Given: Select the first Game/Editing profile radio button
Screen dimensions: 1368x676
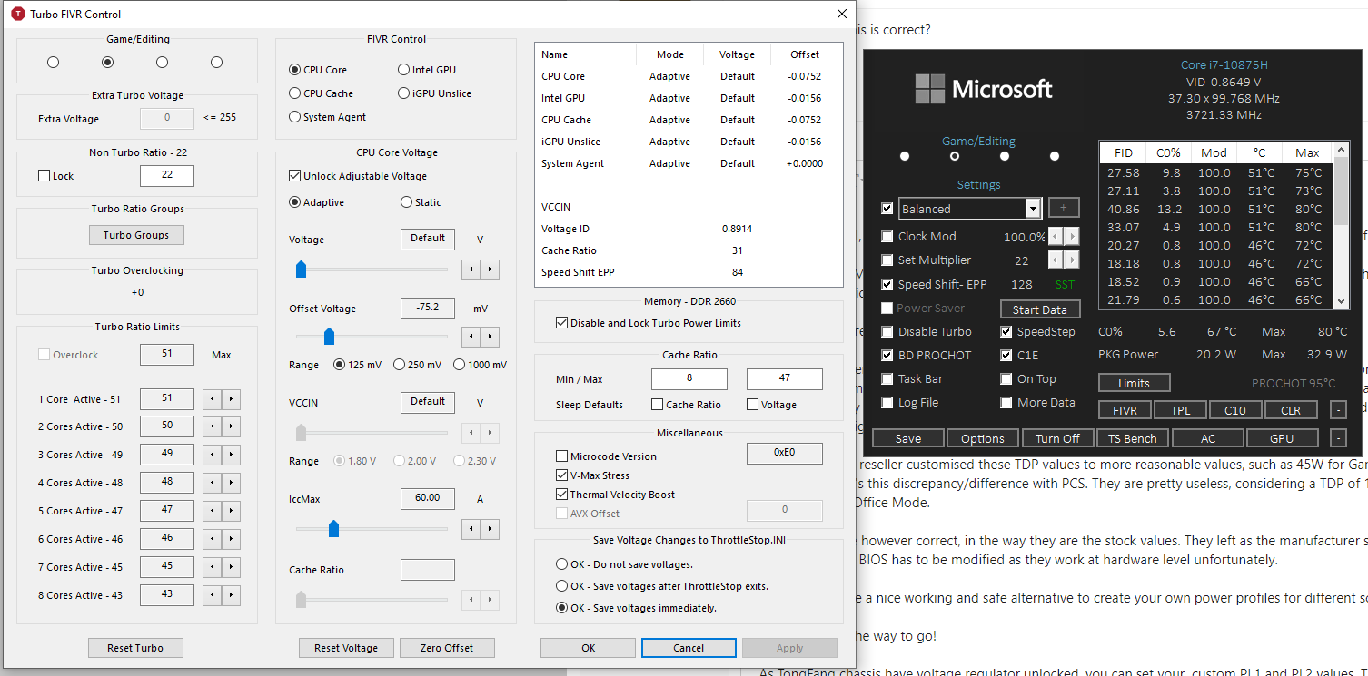Looking at the screenshot, I should (x=53, y=63).
